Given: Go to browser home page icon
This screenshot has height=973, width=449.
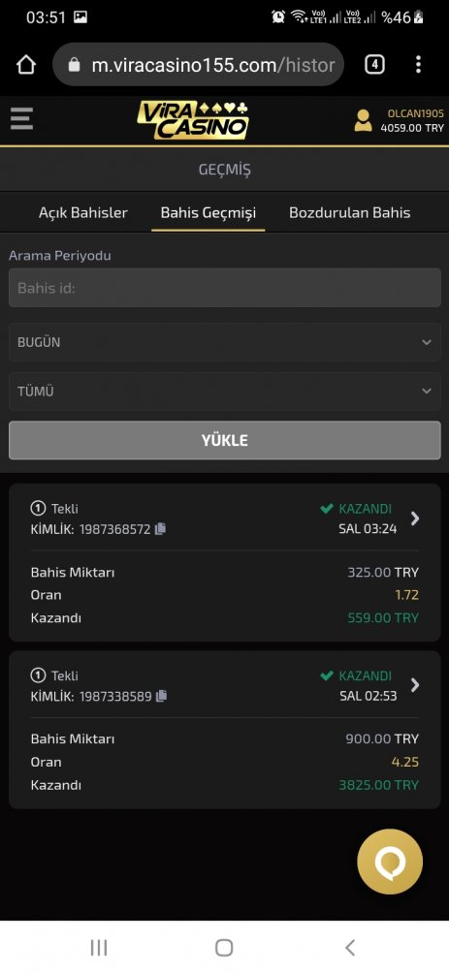Looking at the screenshot, I should [x=26, y=65].
